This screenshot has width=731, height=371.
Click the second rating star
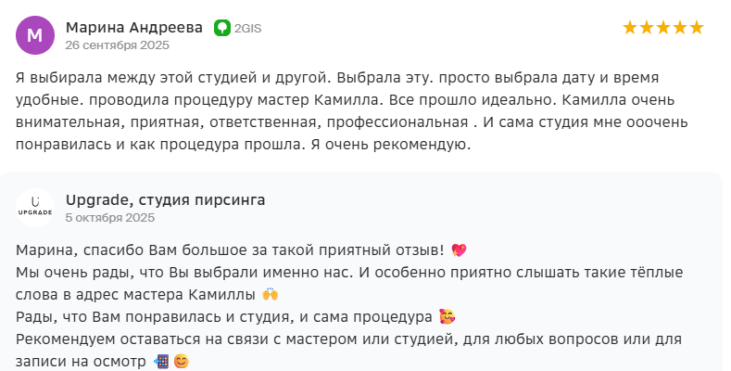[x=647, y=28]
